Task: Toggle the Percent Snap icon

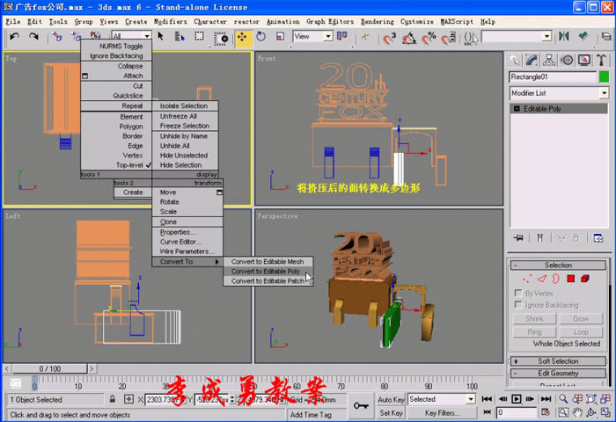Action: pyautogui.click(x=429, y=38)
